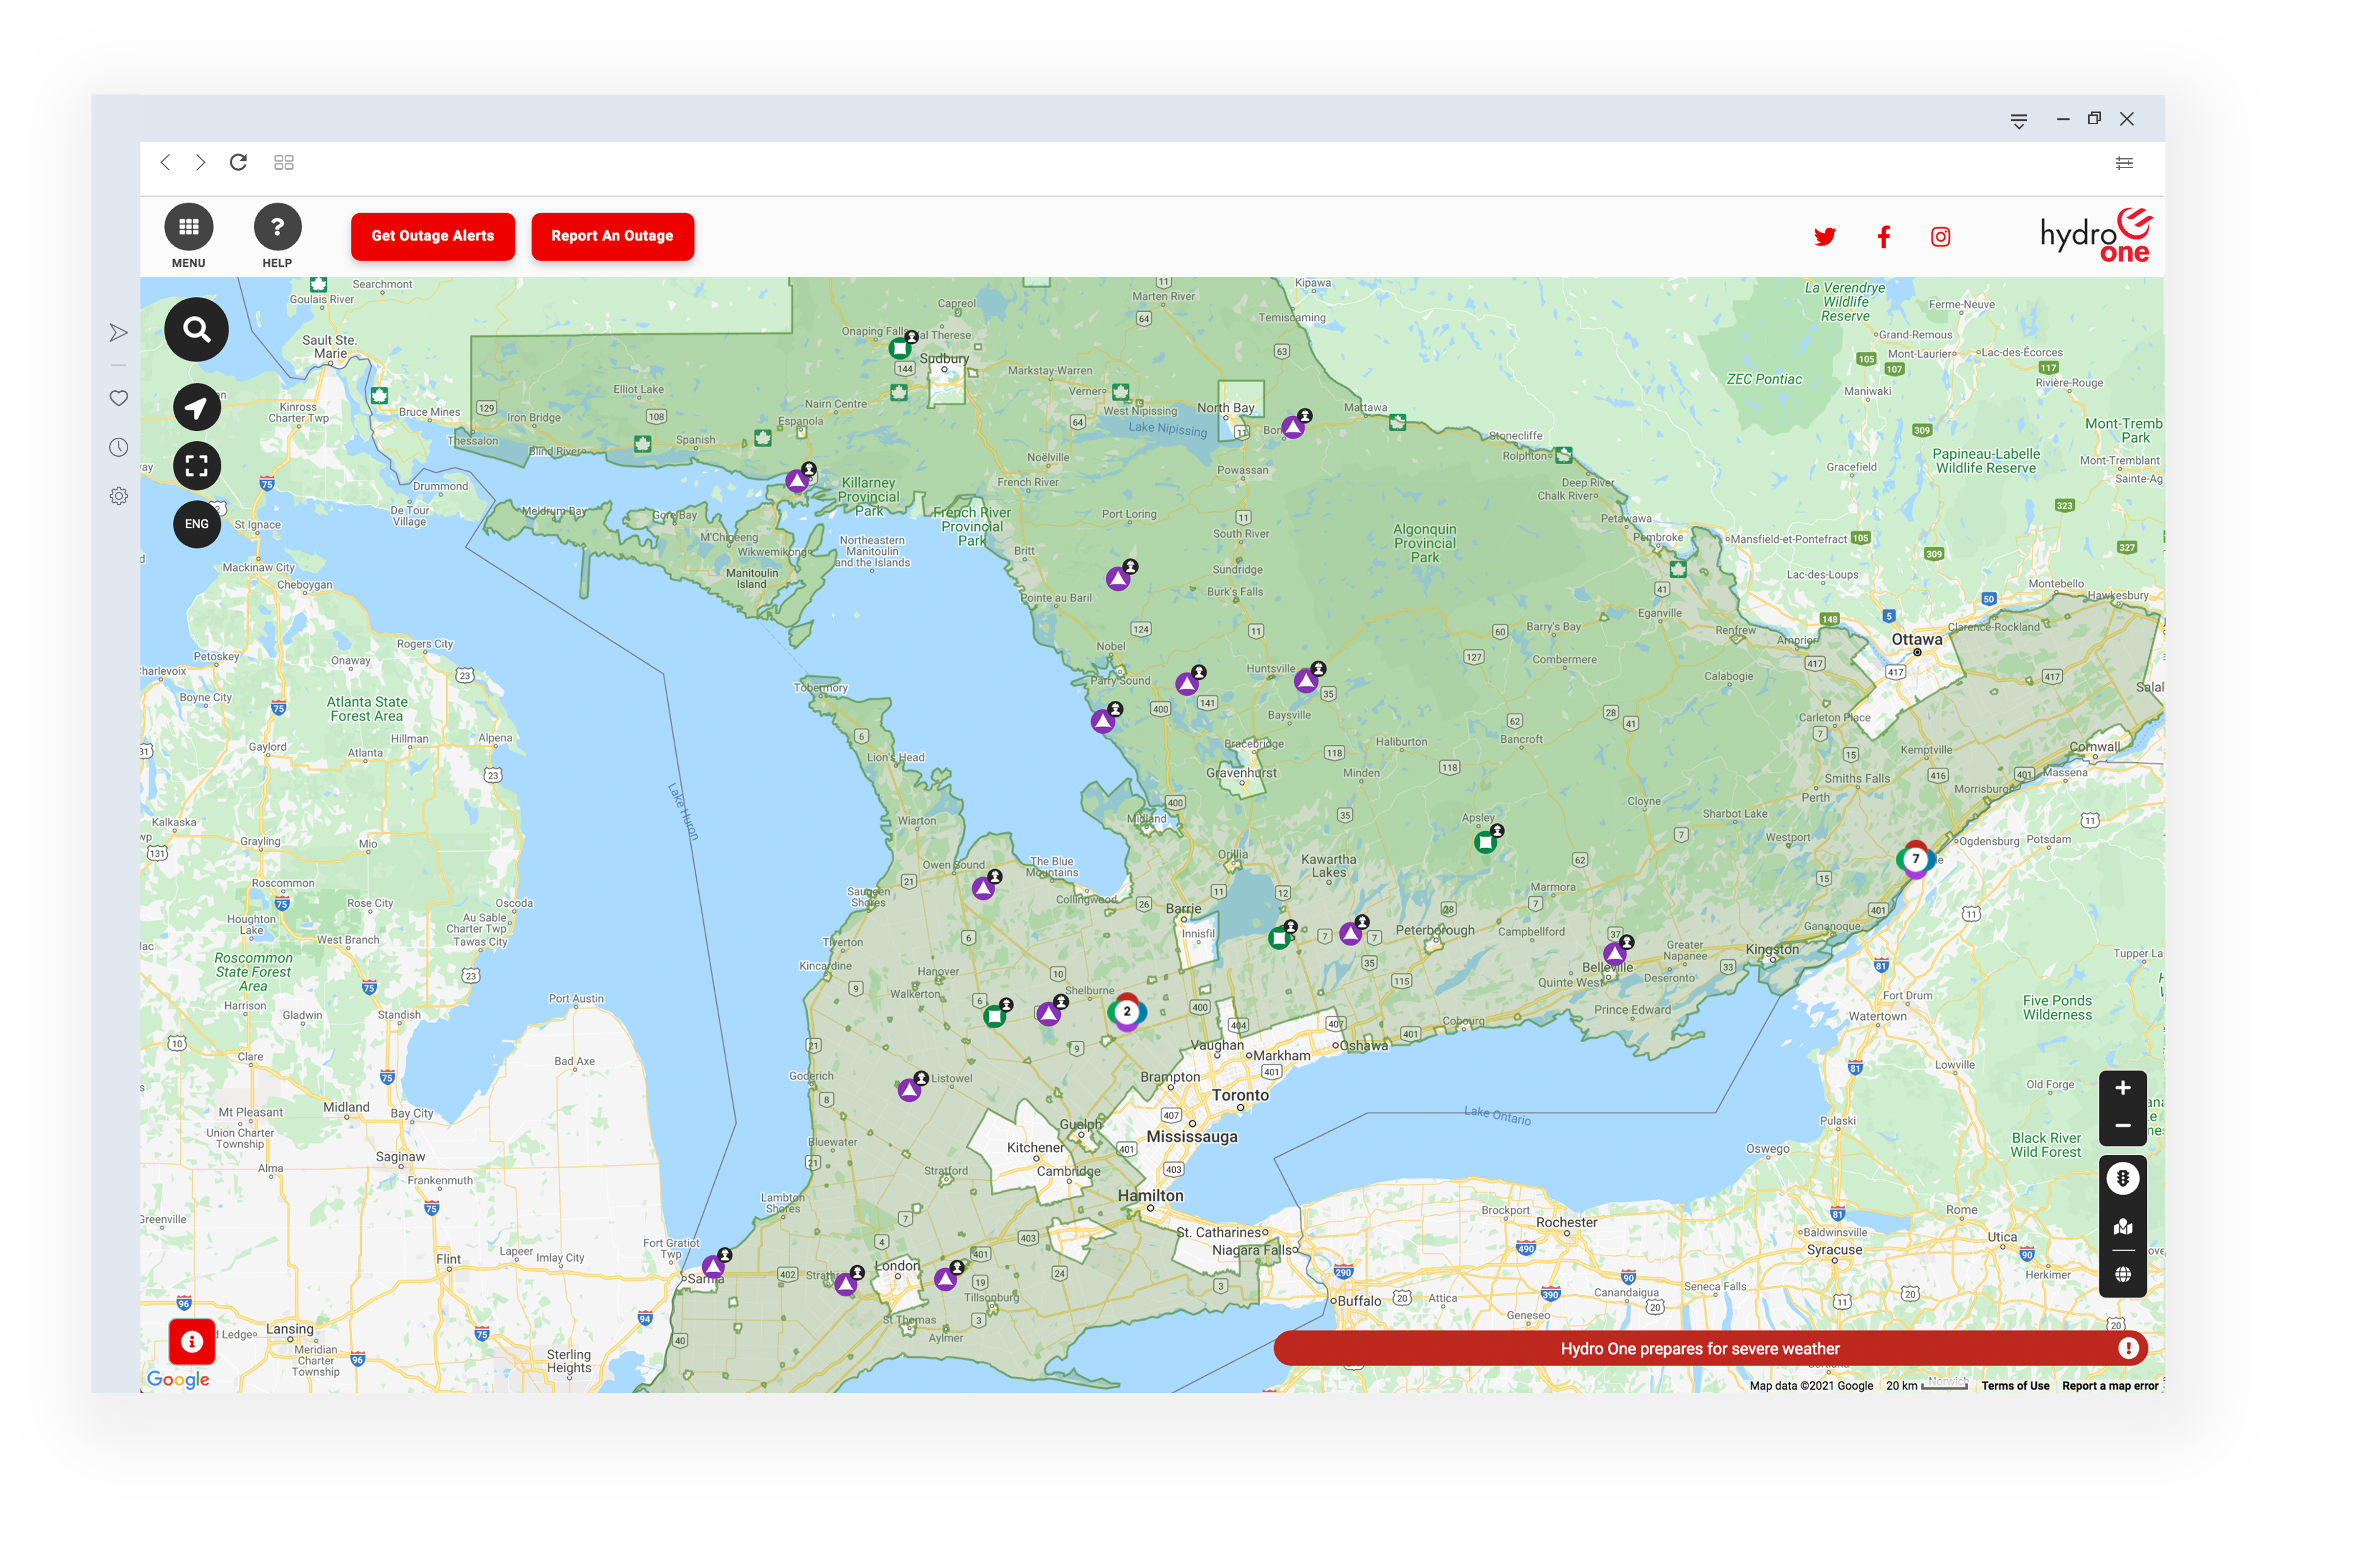Click the Google logo on the map
The width and height of the screenshot is (2369, 1568).
pos(178,1379)
